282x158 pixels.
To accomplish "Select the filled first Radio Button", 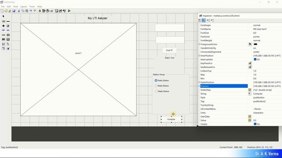I will point(156,81).
